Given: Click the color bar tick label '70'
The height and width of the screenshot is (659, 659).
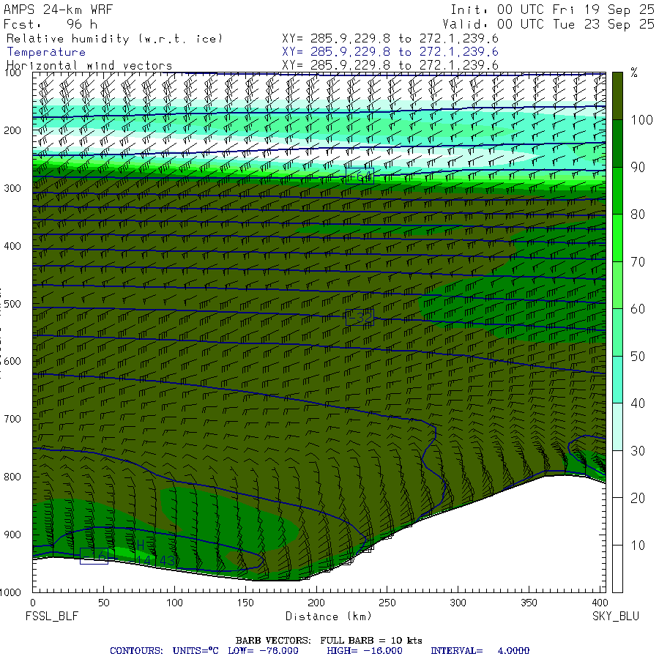Looking at the screenshot, I should (x=638, y=262).
